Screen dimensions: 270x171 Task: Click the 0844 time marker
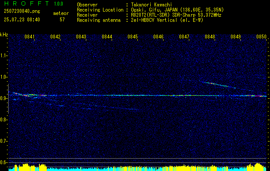pos(107,37)
